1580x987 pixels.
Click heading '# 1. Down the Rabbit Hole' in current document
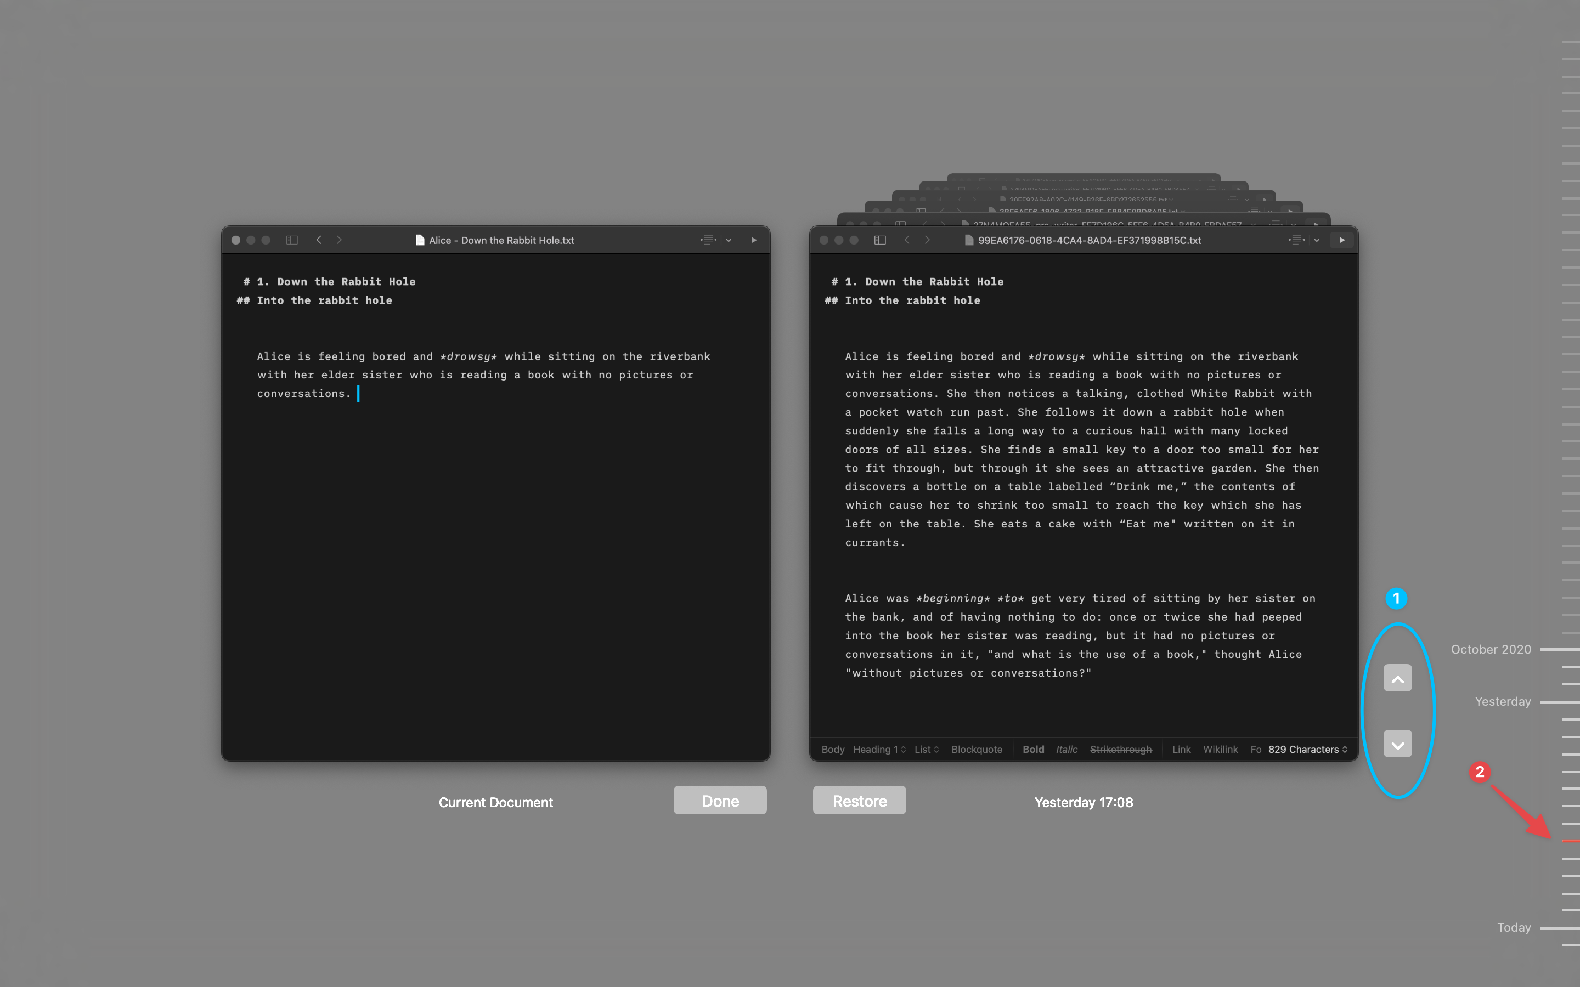329,282
